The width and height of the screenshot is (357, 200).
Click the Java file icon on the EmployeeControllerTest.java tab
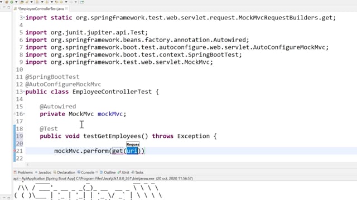[x=15, y=9]
